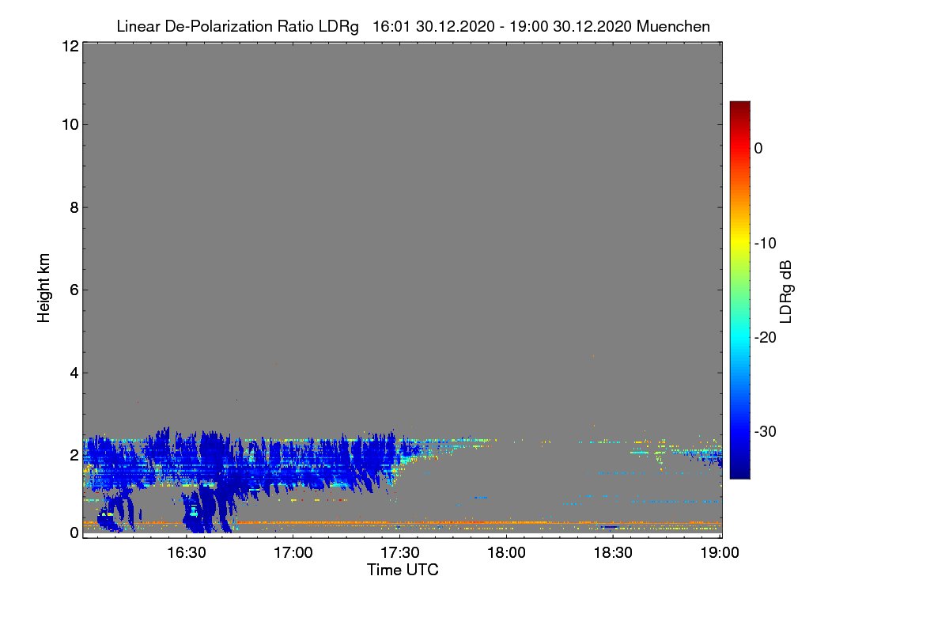Click the station name 'Muenchen' in title

click(x=673, y=26)
